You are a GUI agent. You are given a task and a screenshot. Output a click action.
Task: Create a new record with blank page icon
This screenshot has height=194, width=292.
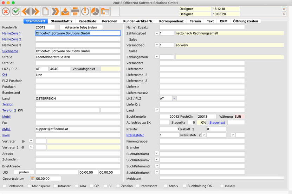pos(45,12)
